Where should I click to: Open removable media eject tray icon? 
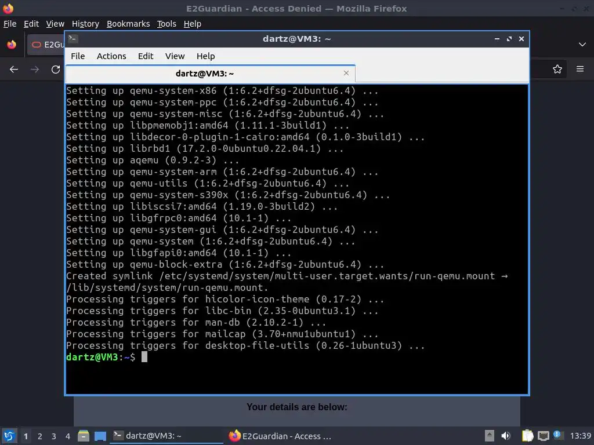[490, 436]
